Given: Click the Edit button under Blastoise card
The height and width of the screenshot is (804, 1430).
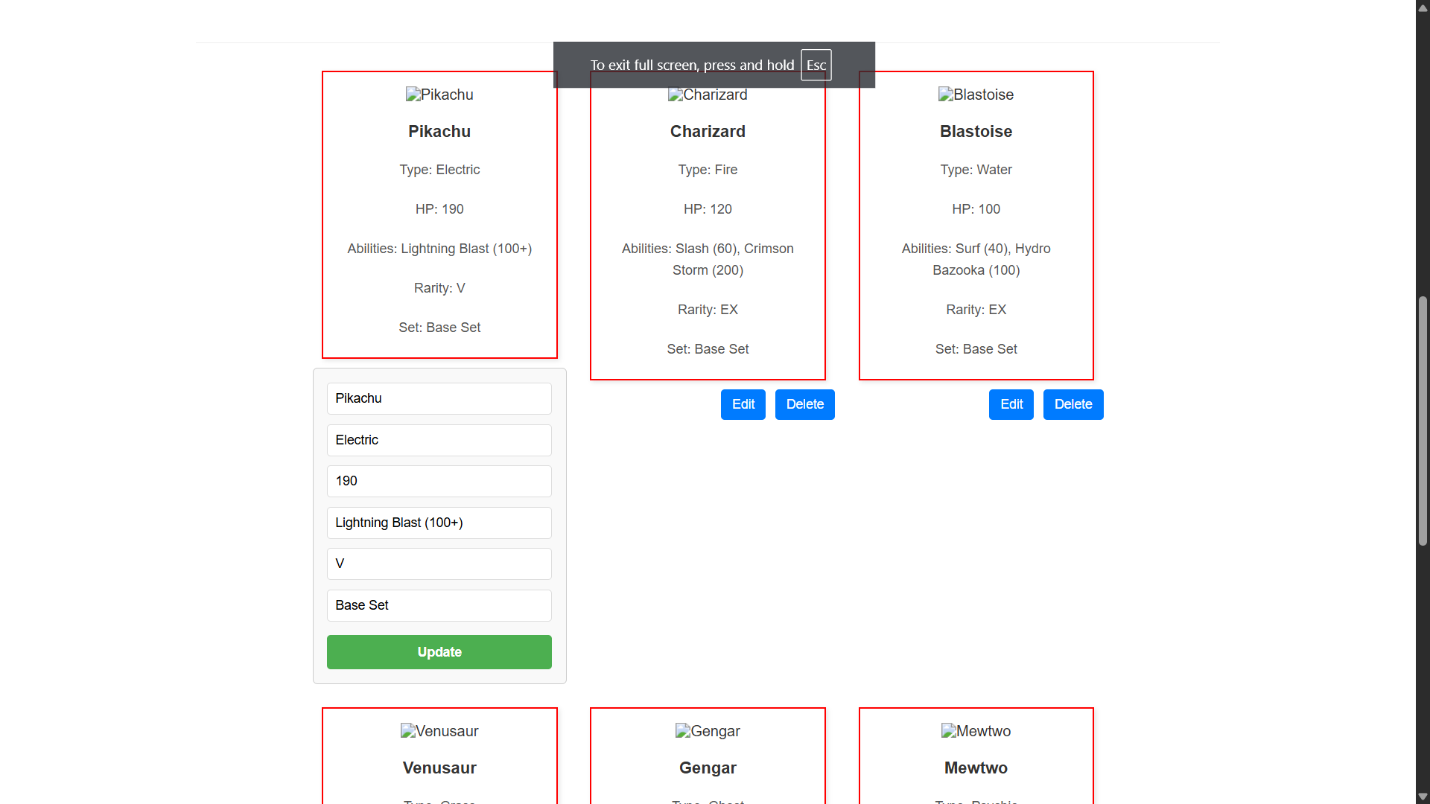Looking at the screenshot, I should click(1011, 404).
